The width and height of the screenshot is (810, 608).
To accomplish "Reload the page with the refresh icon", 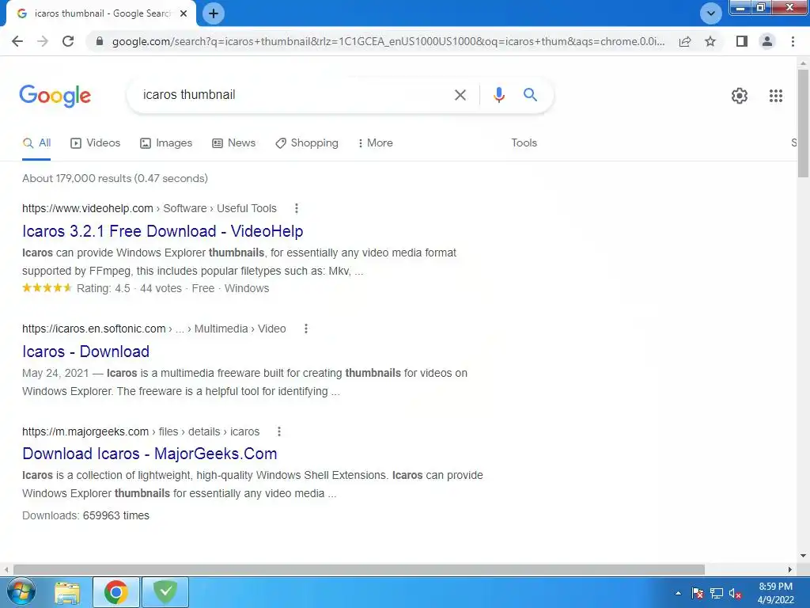I will 68,41.
